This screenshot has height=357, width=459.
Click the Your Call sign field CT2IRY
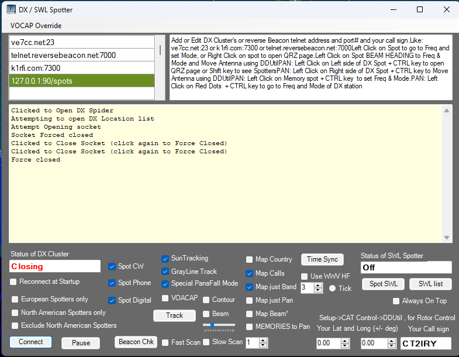pyautogui.click(x=426, y=344)
